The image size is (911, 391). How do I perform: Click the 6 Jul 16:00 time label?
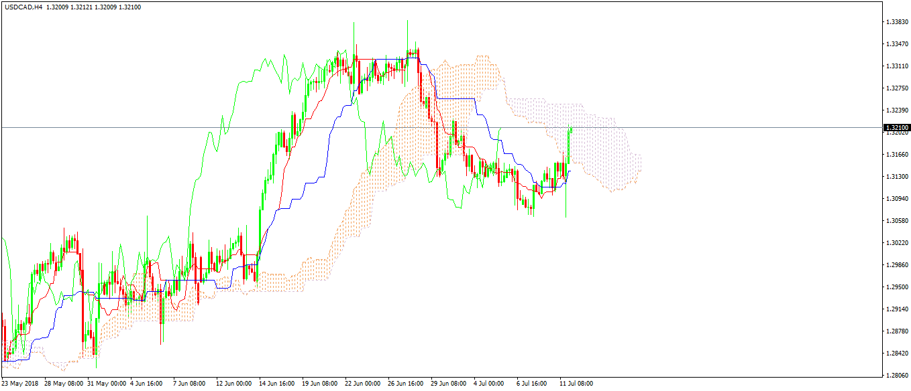tap(532, 384)
